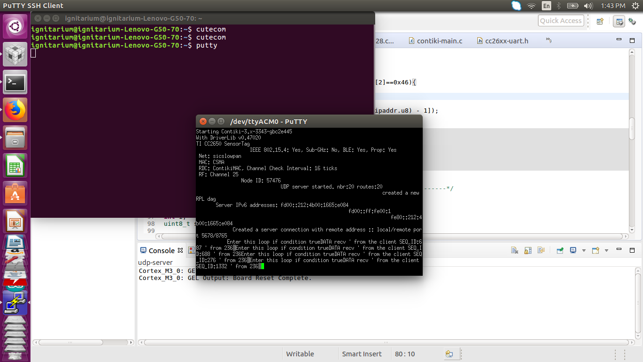Open Ubuntu Software center icon
The image size is (643, 362).
pos(15,194)
